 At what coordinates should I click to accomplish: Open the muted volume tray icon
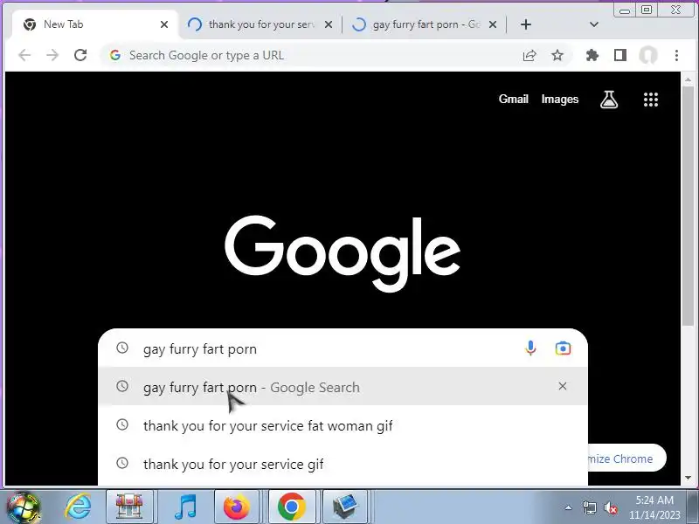(x=610, y=507)
